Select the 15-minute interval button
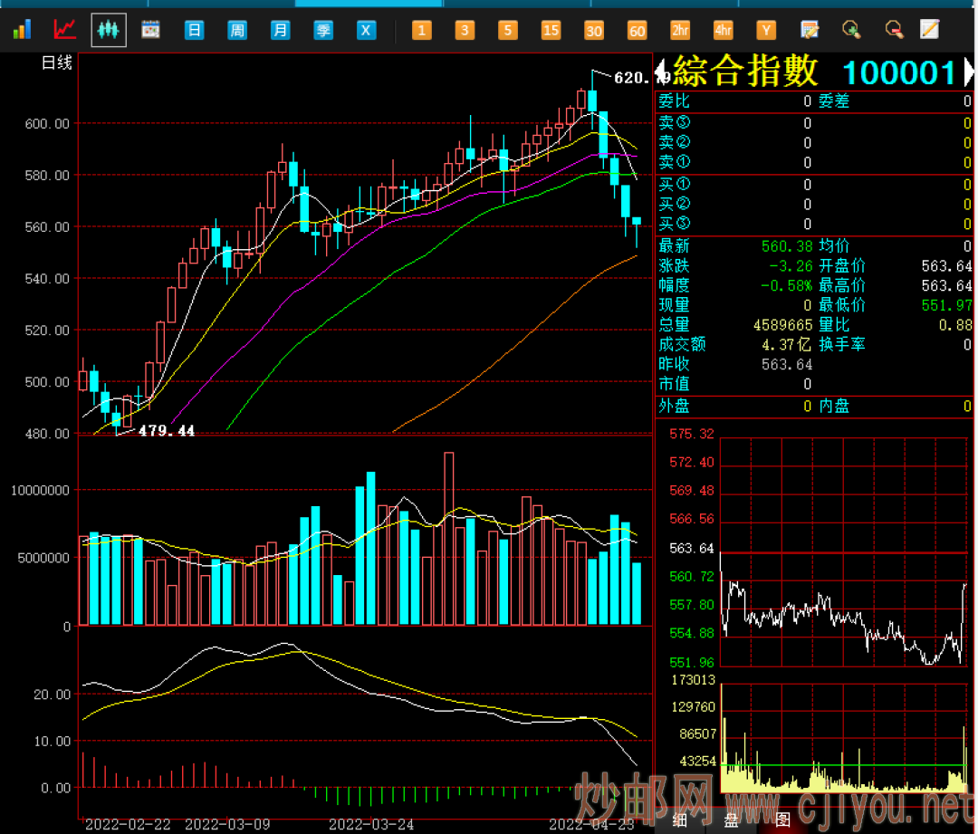Image resolution: width=978 pixels, height=834 pixels. click(x=551, y=30)
